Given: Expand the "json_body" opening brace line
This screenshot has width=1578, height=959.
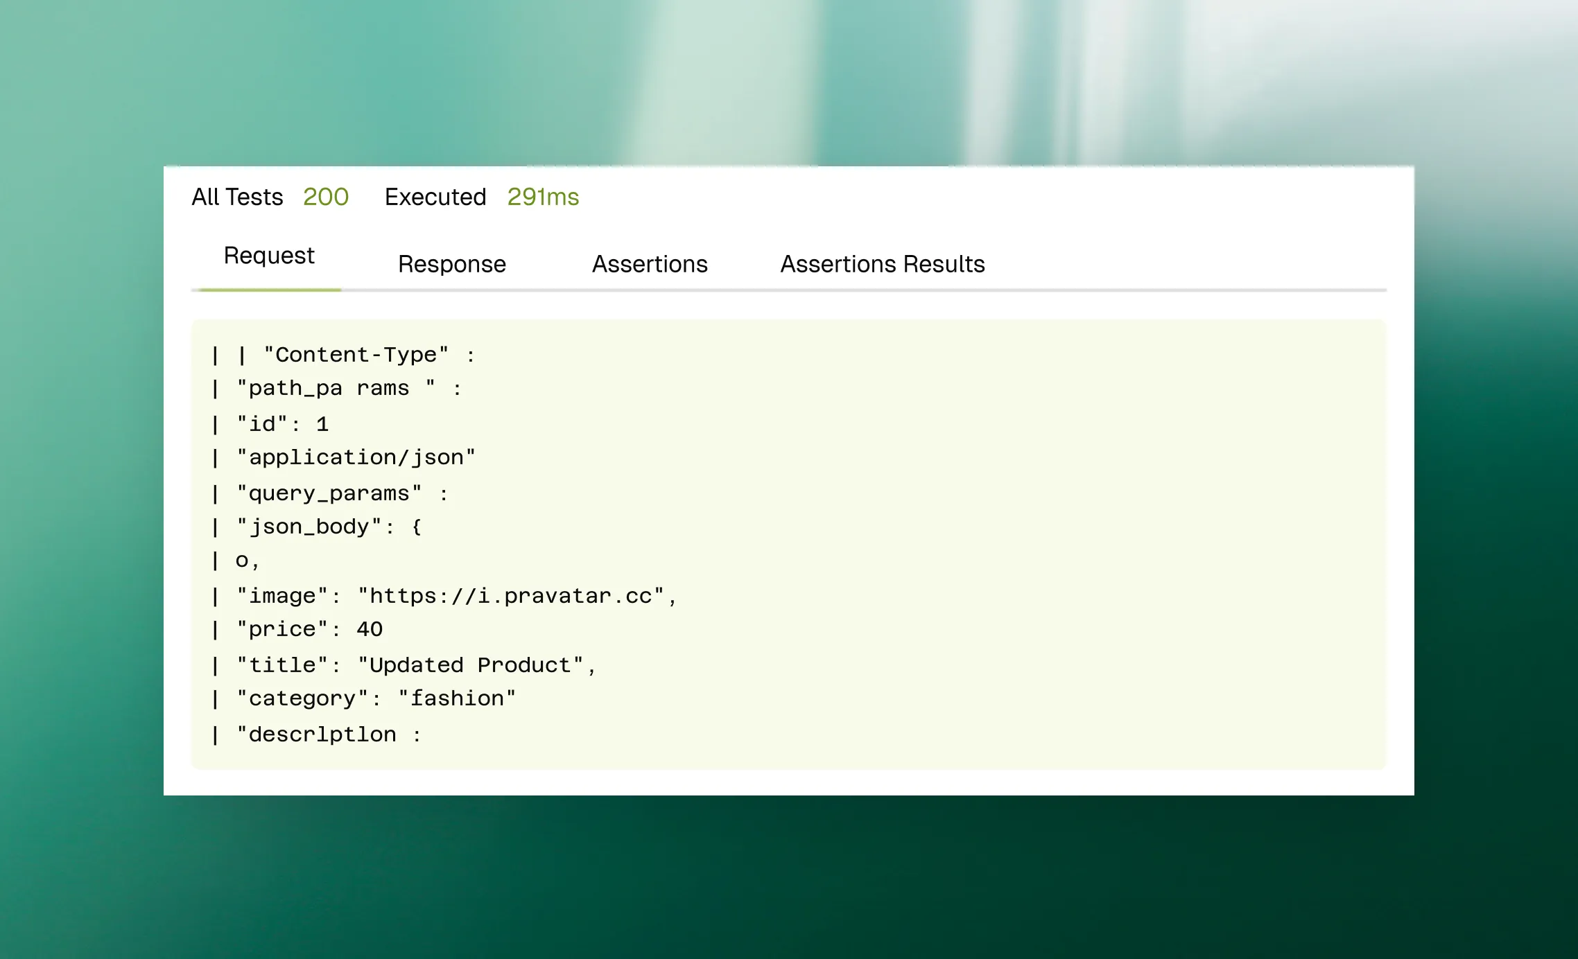Looking at the screenshot, I should tap(329, 527).
